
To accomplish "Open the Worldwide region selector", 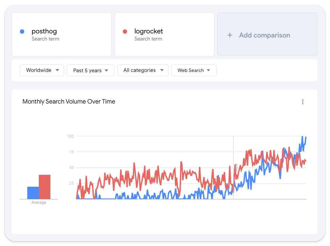I will [x=42, y=70].
